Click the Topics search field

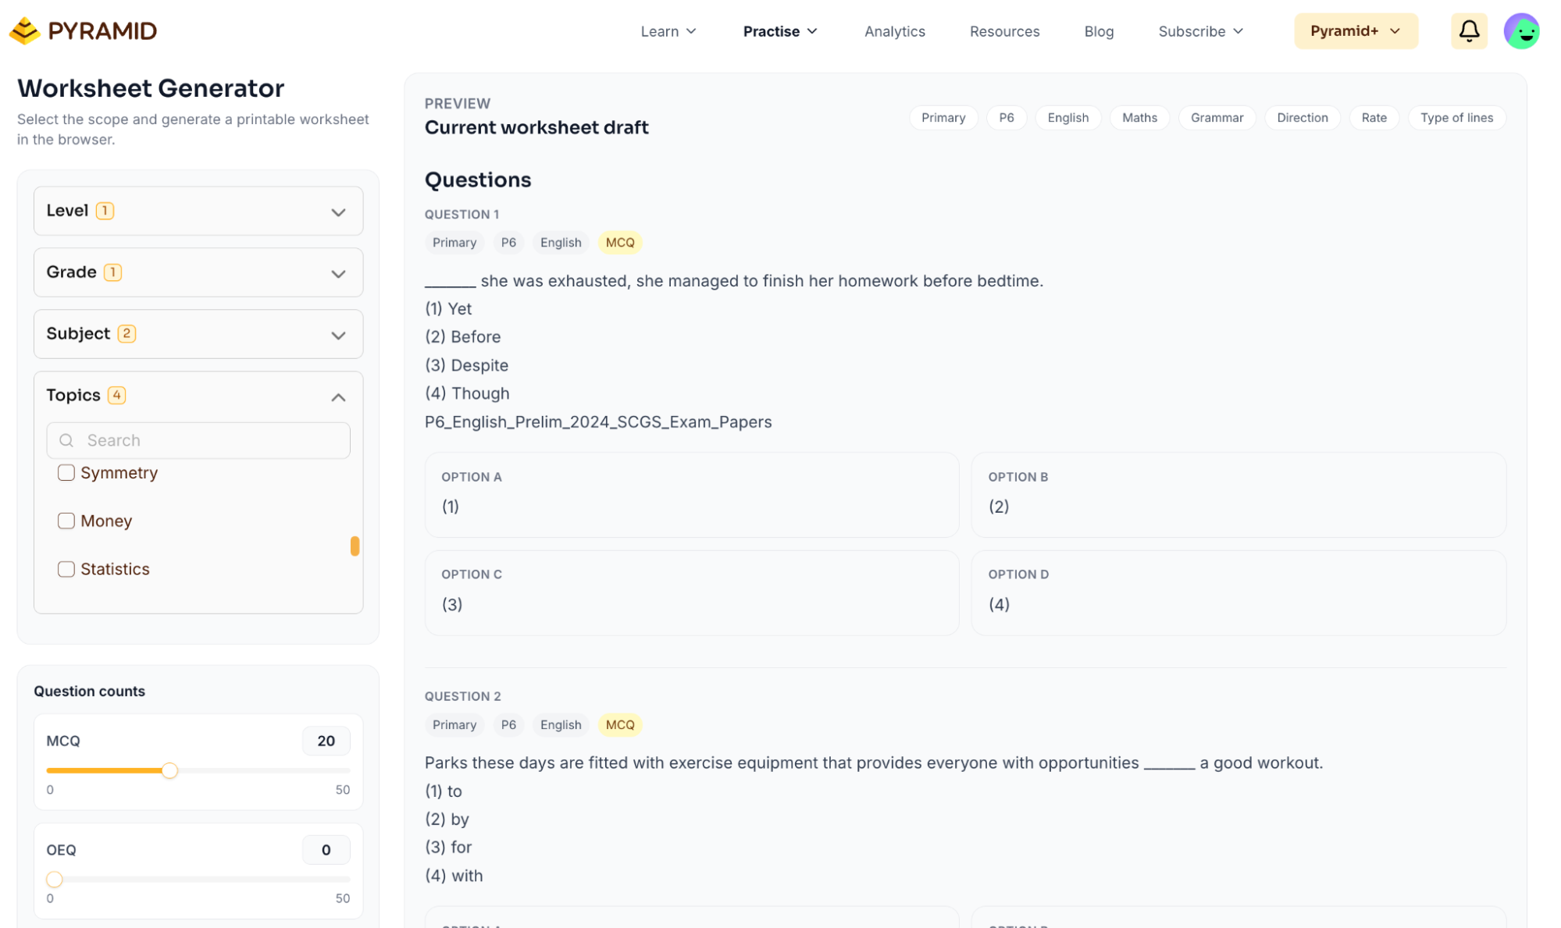click(x=198, y=440)
